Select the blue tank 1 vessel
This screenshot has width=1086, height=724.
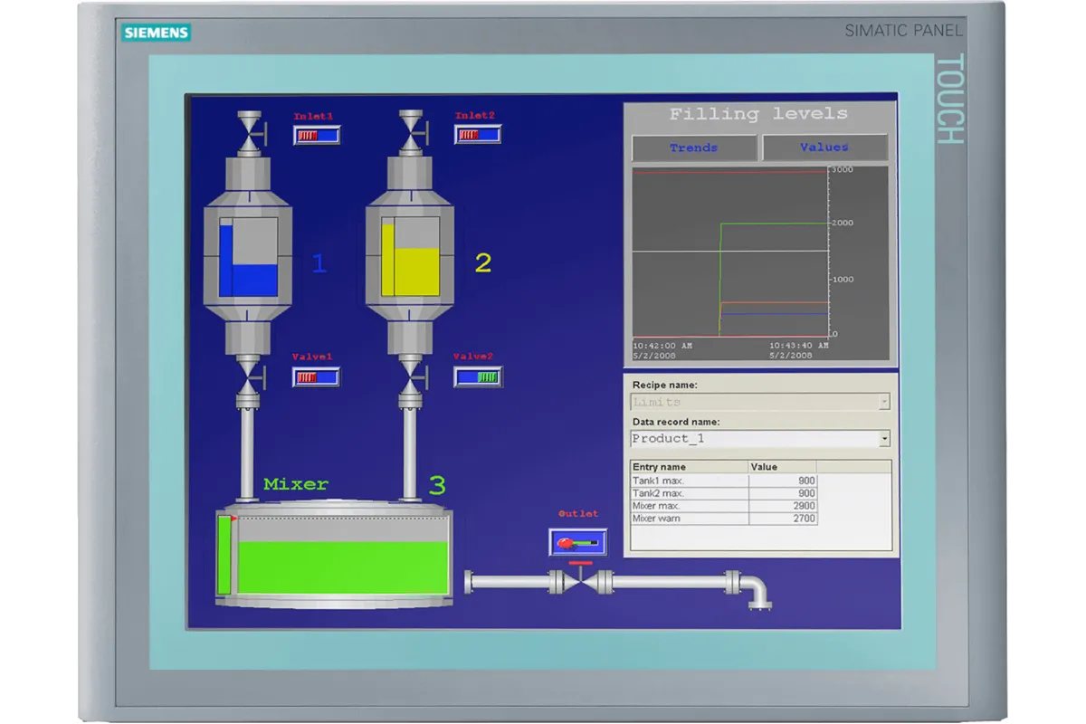pos(249,260)
